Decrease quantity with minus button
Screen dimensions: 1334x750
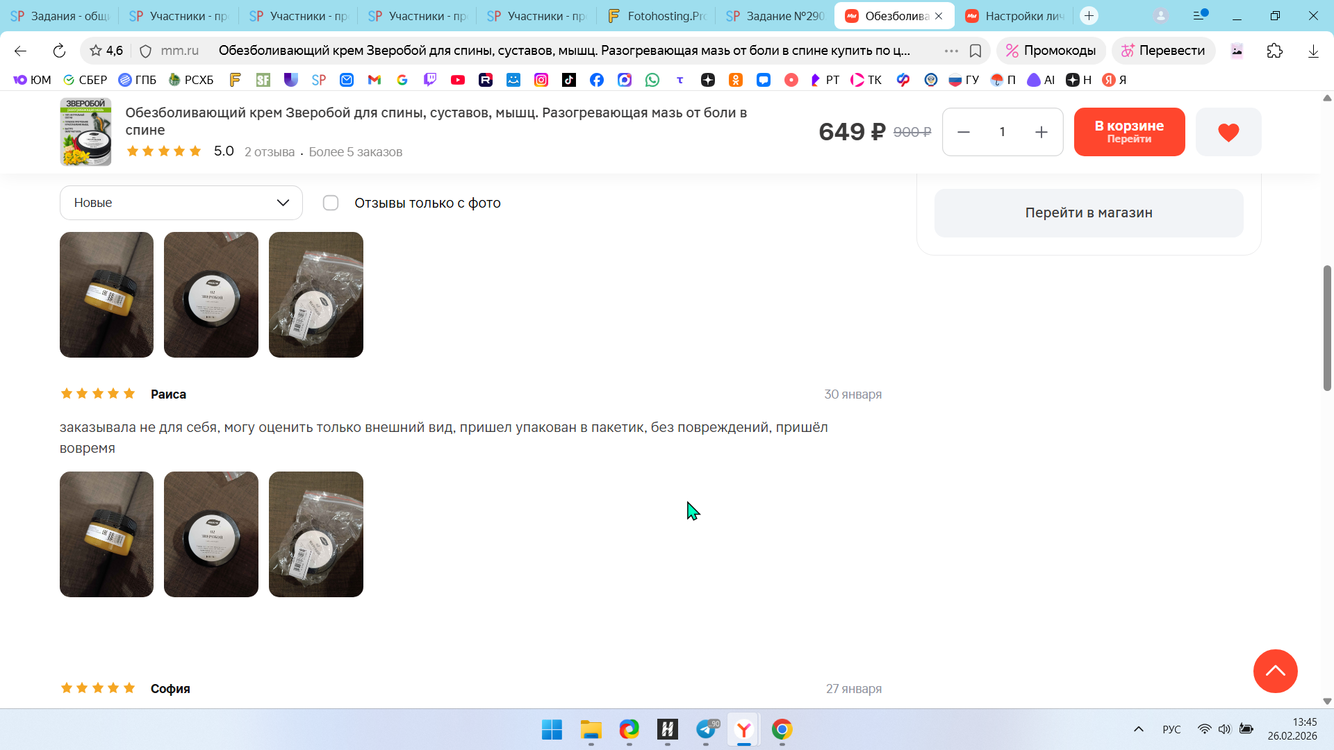coord(964,132)
